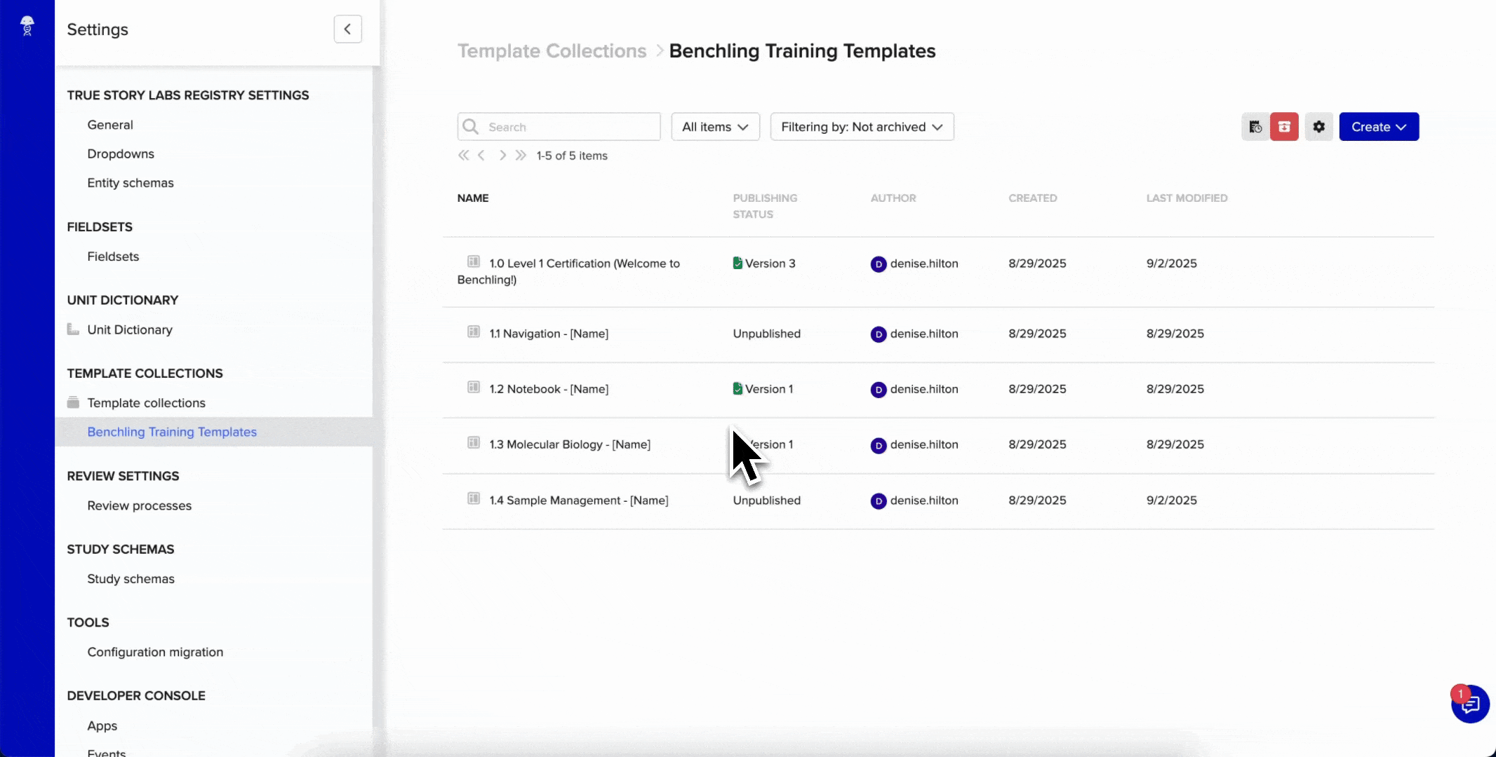Click the audit log history icon
Viewport: 1496px width, 757px height.
(1255, 127)
